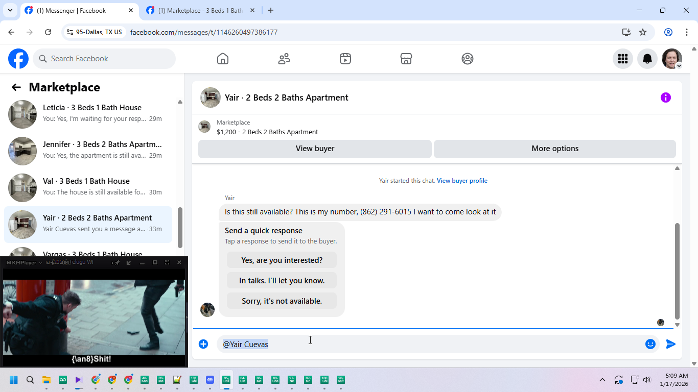The image size is (698, 392).
Task: Click the Notepad++ icon in taskbar
Action: coord(177,380)
